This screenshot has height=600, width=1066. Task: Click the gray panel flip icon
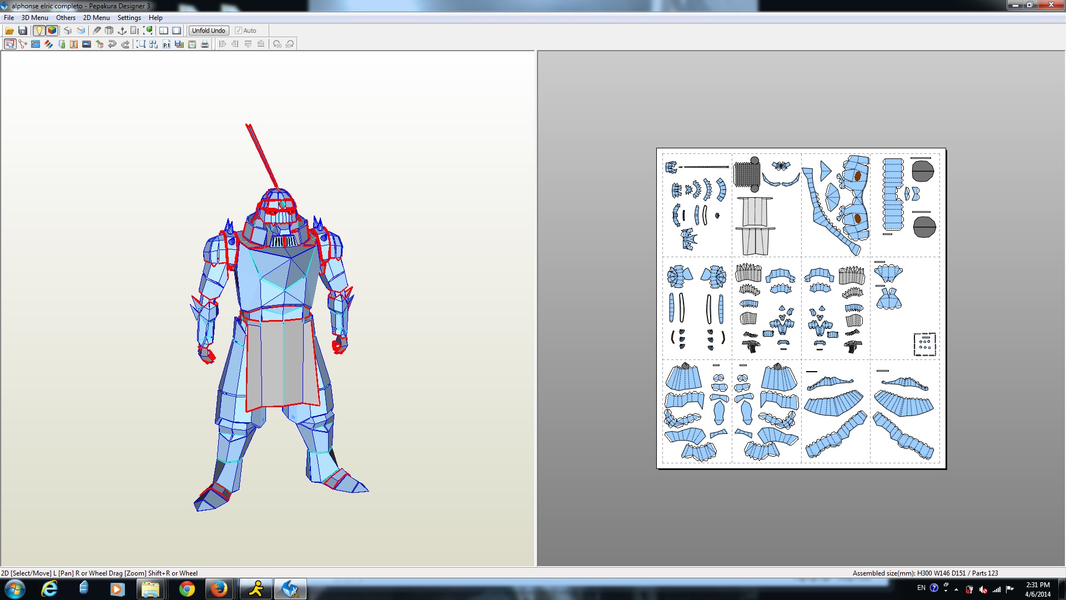[x=135, y=31]
